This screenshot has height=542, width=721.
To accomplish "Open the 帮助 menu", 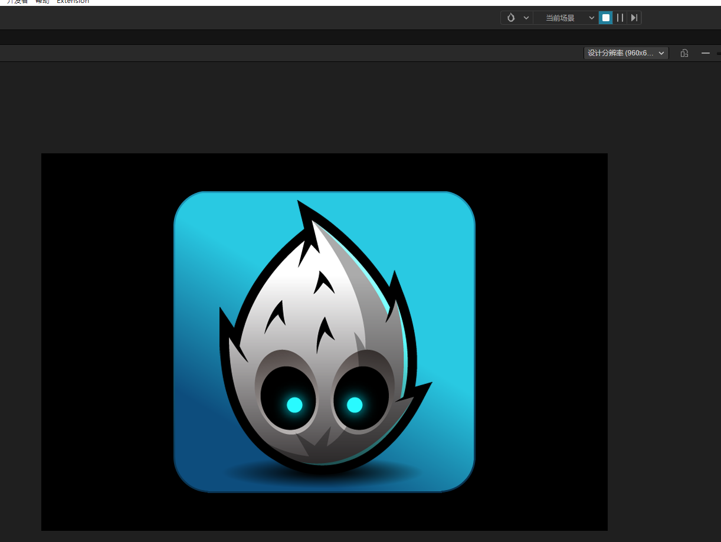I will (x=42, y=2).
